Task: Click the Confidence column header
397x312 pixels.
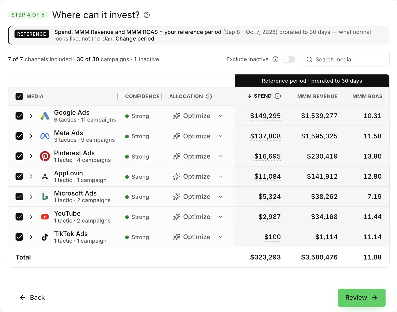Action: click(142, 96)
